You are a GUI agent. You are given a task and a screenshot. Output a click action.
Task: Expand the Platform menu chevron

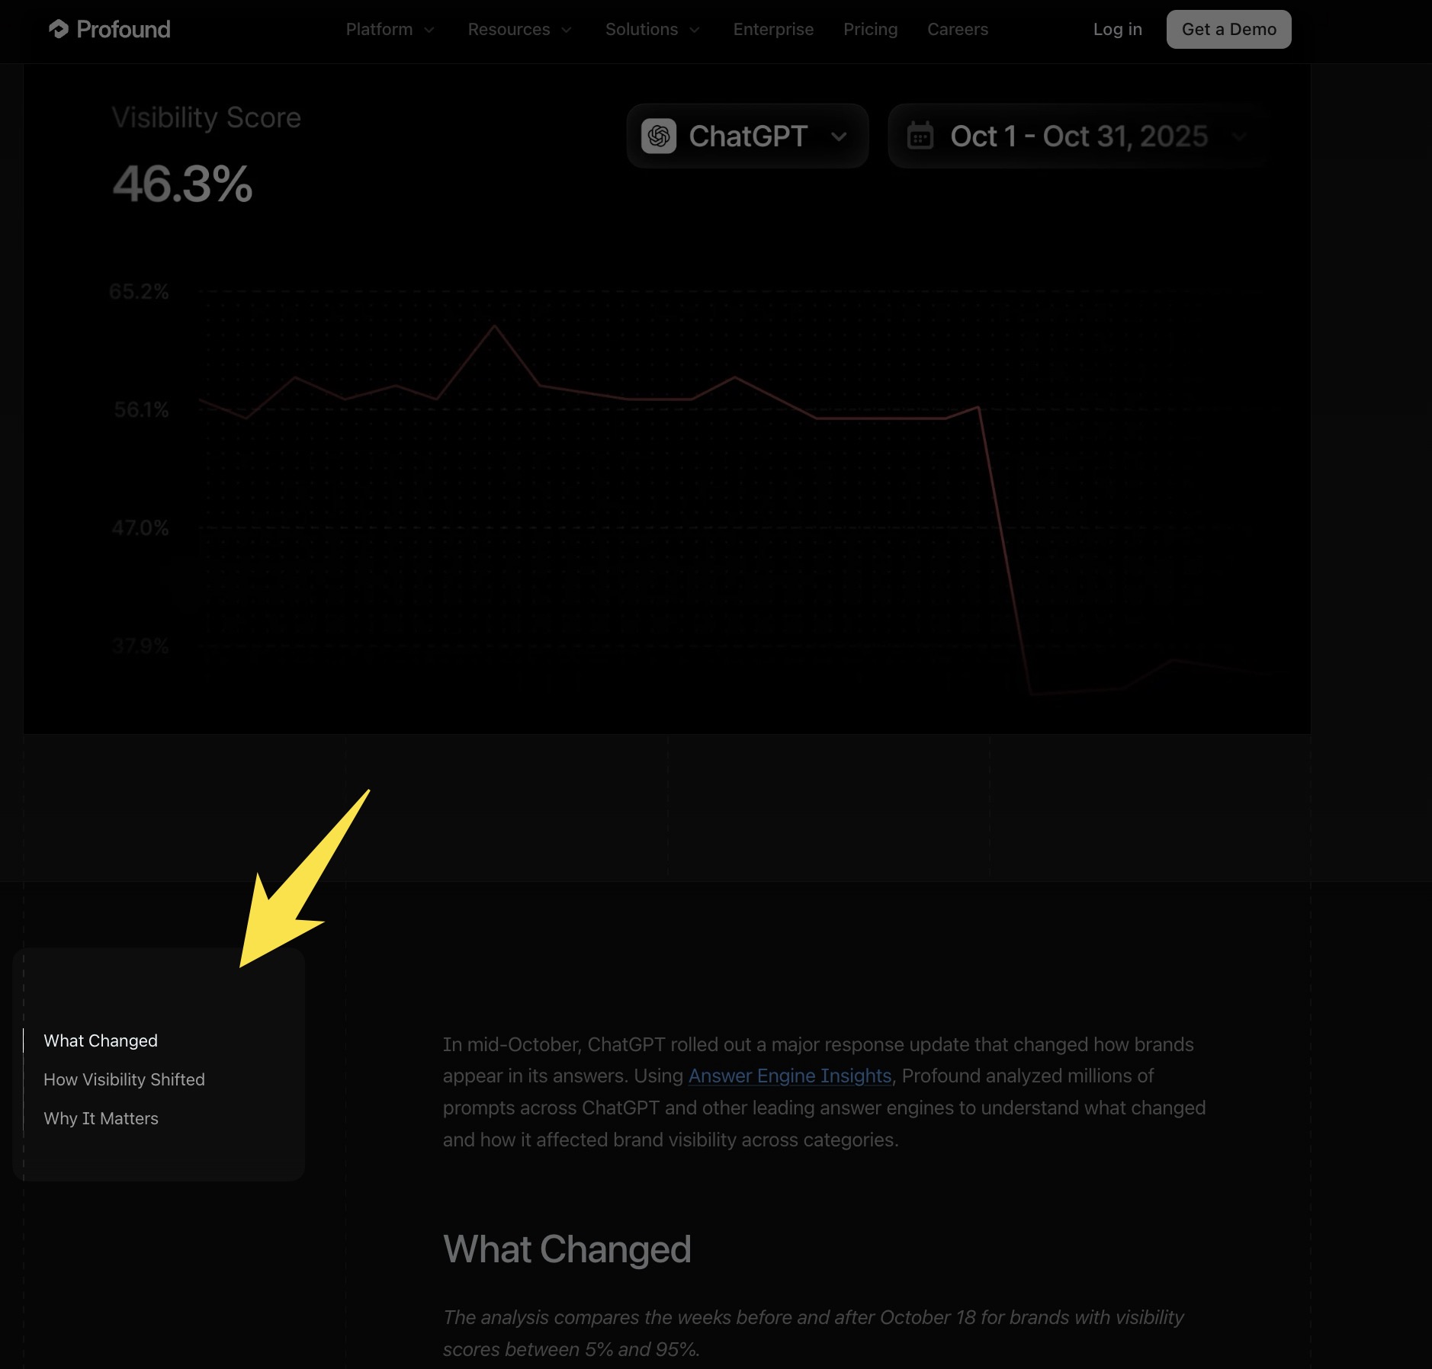(429, 30)
